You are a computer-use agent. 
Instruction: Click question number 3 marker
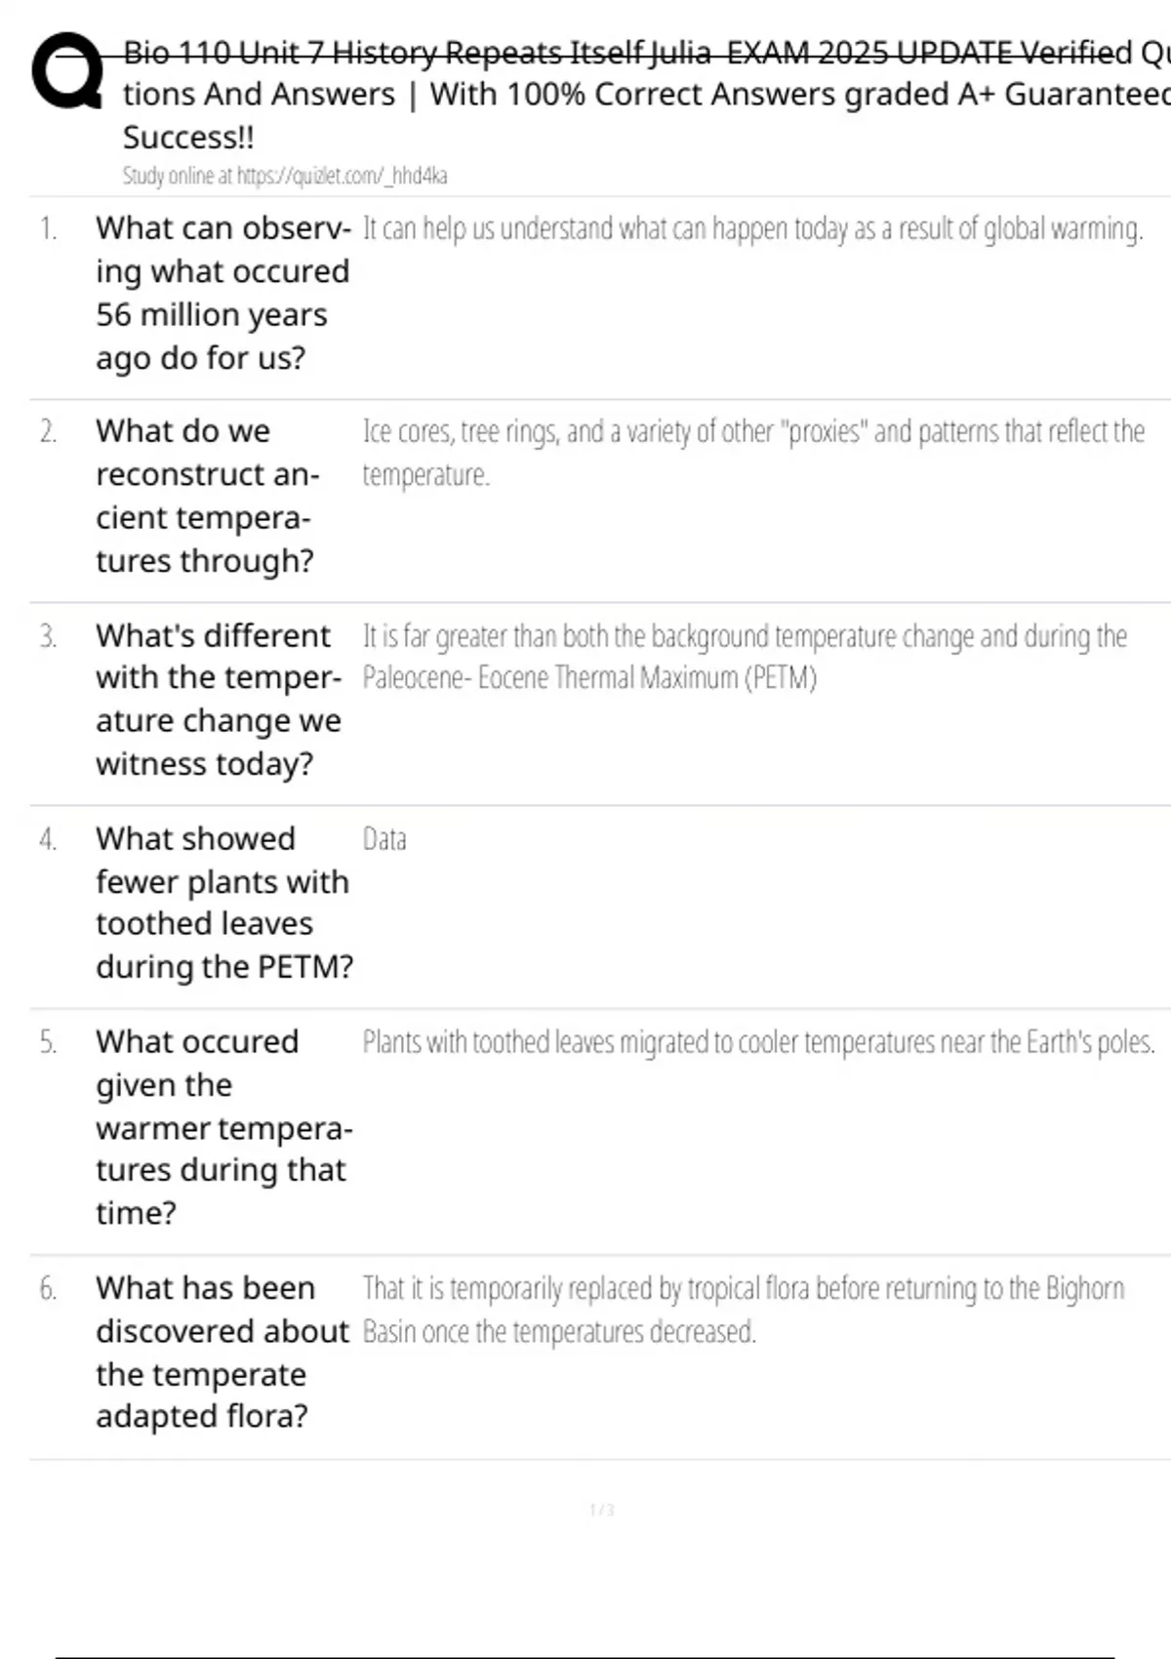click(x=48, y=636)
